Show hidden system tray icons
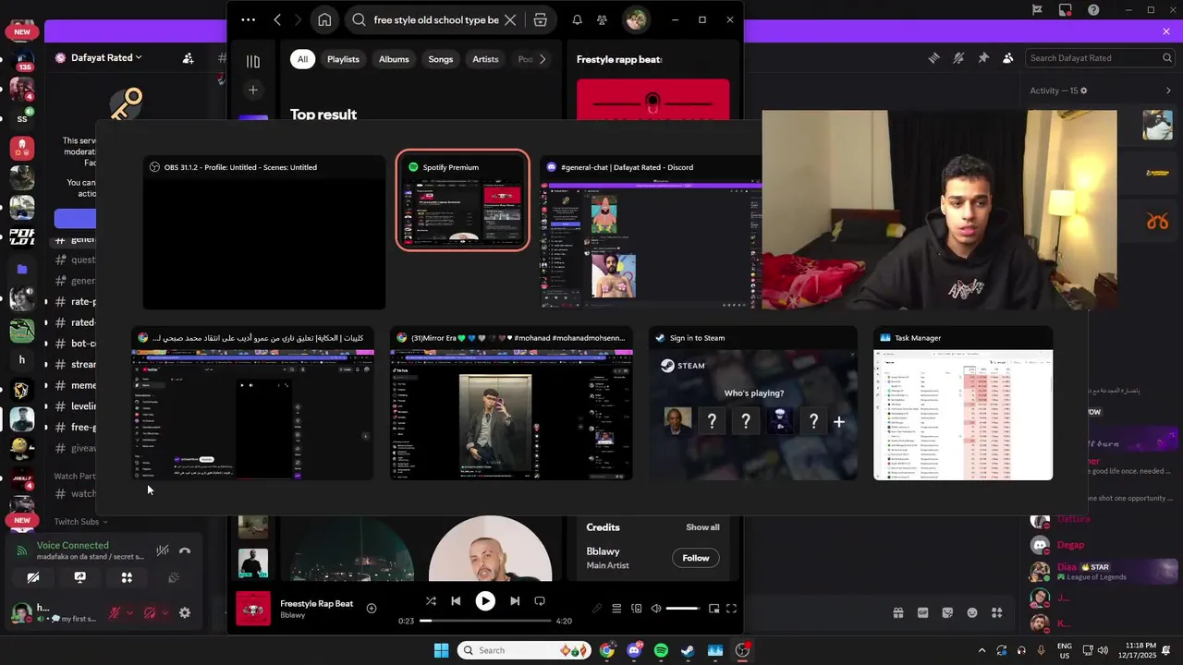Viewport: 1183px width, 665px height. [982, 650]
